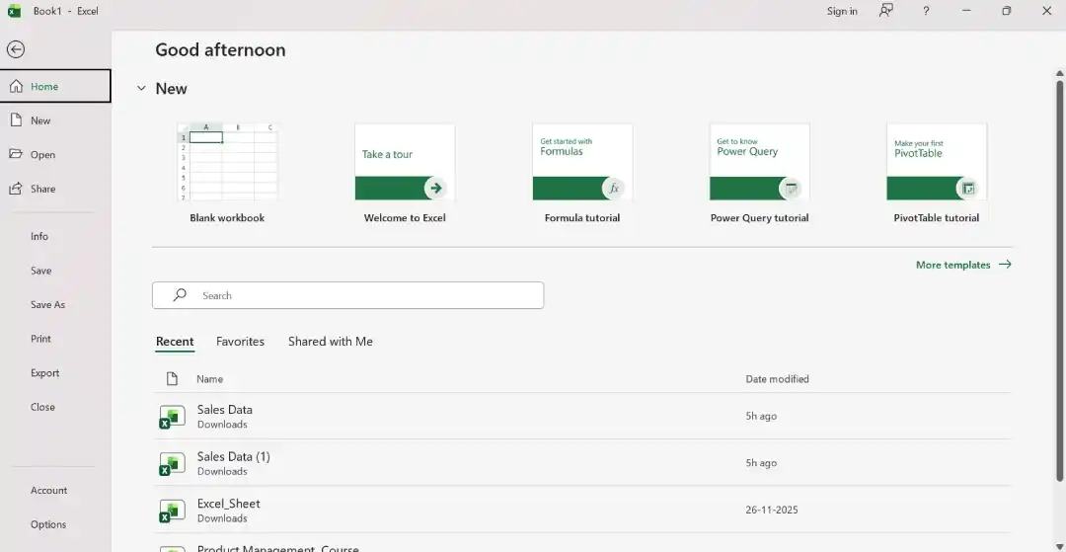Click the New page icon in sidebar
The image size is (1066, 552).
coord(17,120)
